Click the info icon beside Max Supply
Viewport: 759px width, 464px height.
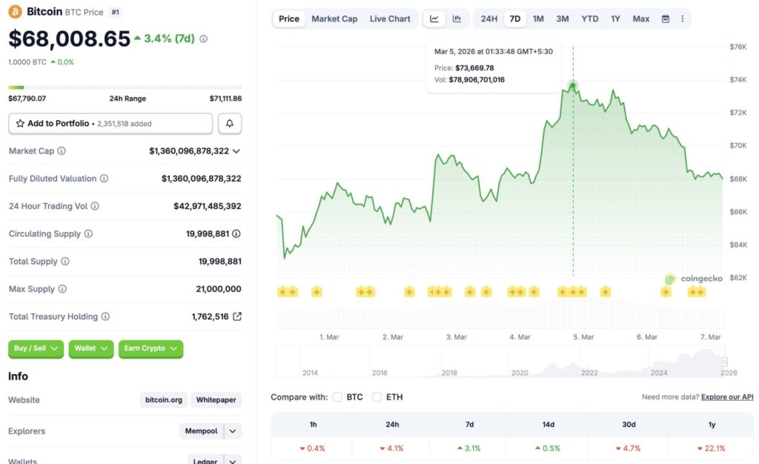pyautogui.click(x=62, y=289)
